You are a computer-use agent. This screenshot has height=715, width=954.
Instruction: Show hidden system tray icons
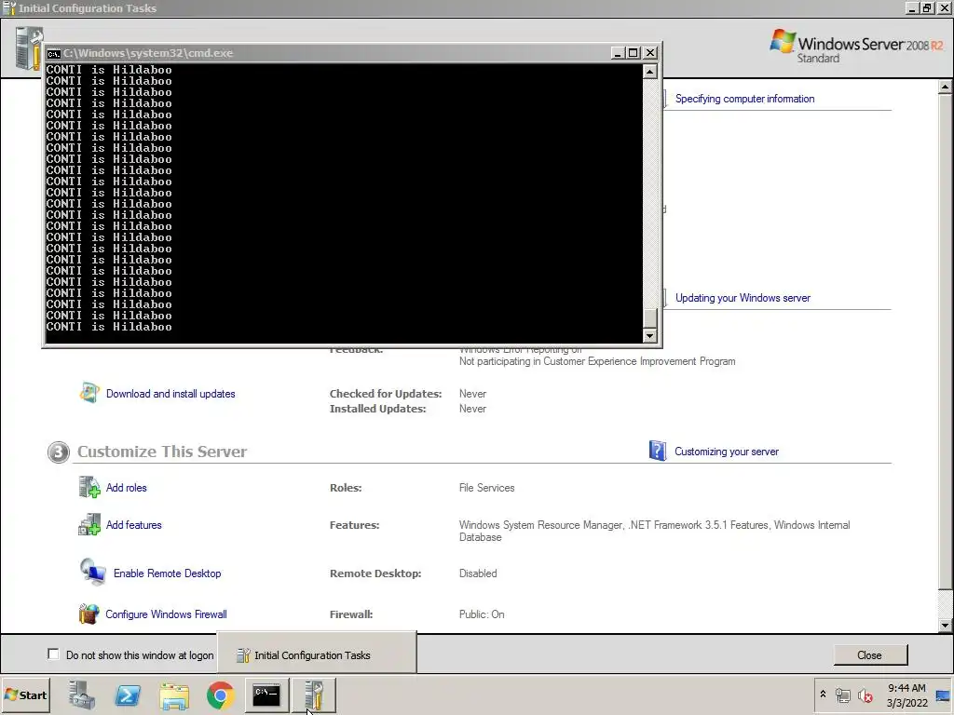point(824,695)
